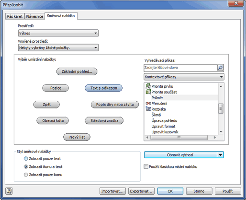This screenshot has height=200, width=246.
Task: Select Rozpiska command icon
Action: click(148, 109)
